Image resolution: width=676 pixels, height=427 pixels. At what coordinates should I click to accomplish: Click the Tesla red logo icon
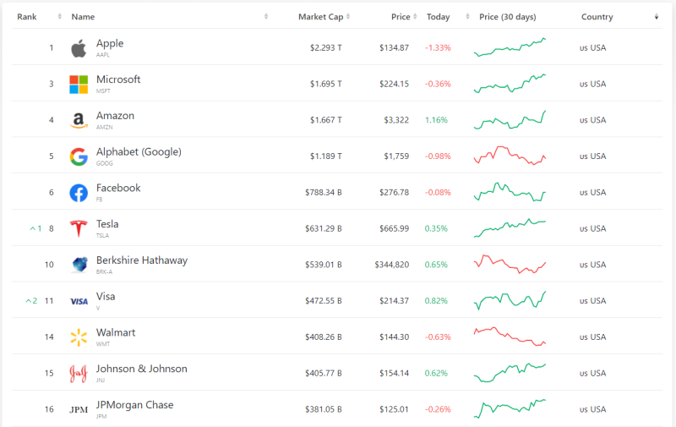point(79,229)
